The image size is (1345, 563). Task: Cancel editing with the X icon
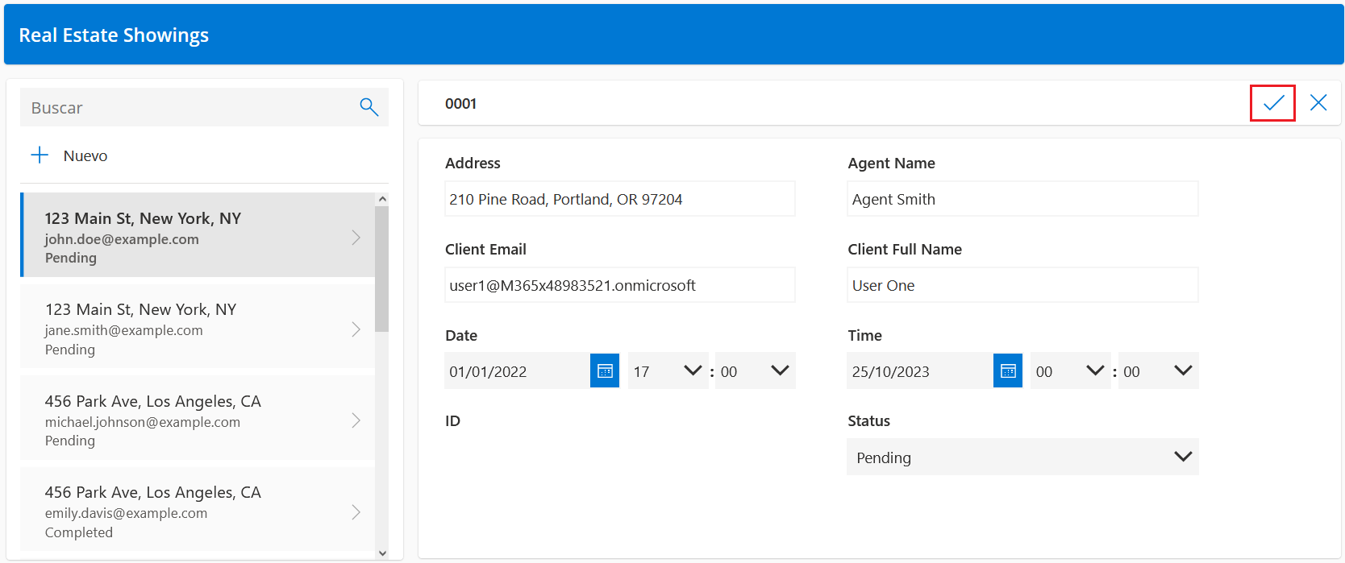(1318, 103)
